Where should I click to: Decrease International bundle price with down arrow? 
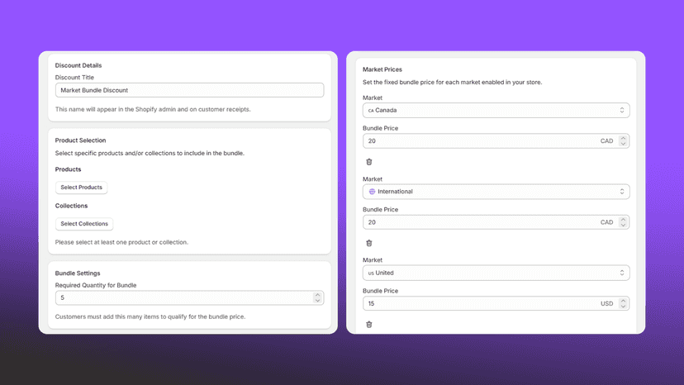(623, 226)
